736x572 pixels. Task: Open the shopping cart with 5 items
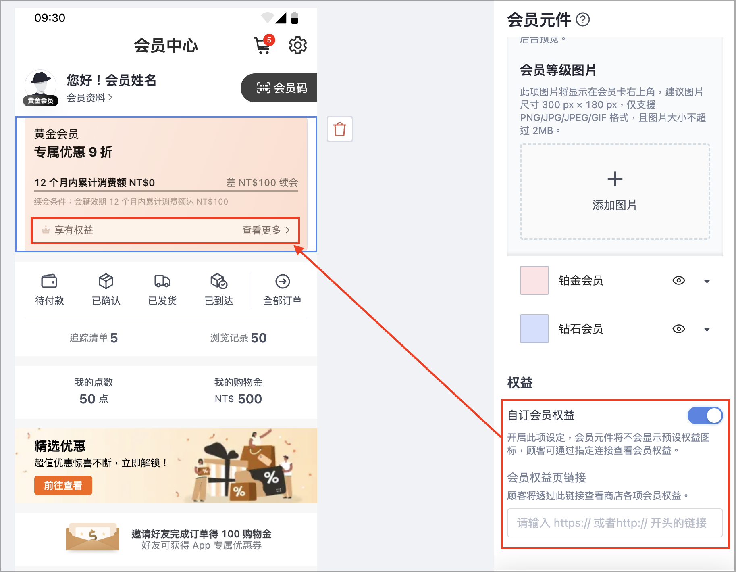[x=264, y=45]
